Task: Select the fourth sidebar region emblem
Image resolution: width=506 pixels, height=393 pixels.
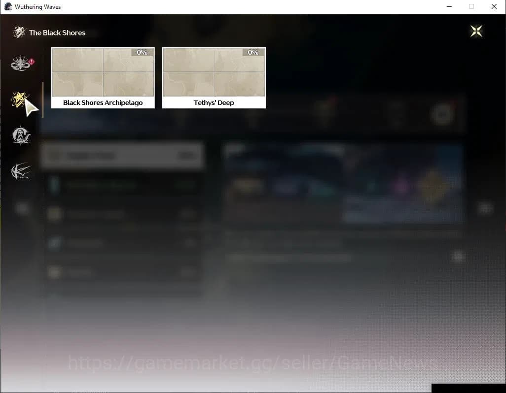Action: pyautogui.click(x=21, y=171)
